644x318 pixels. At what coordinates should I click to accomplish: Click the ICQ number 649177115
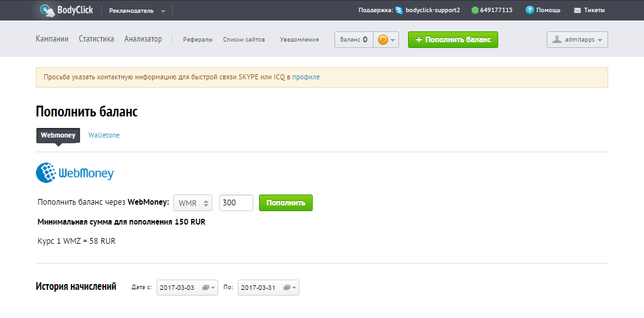click(496, 10)
